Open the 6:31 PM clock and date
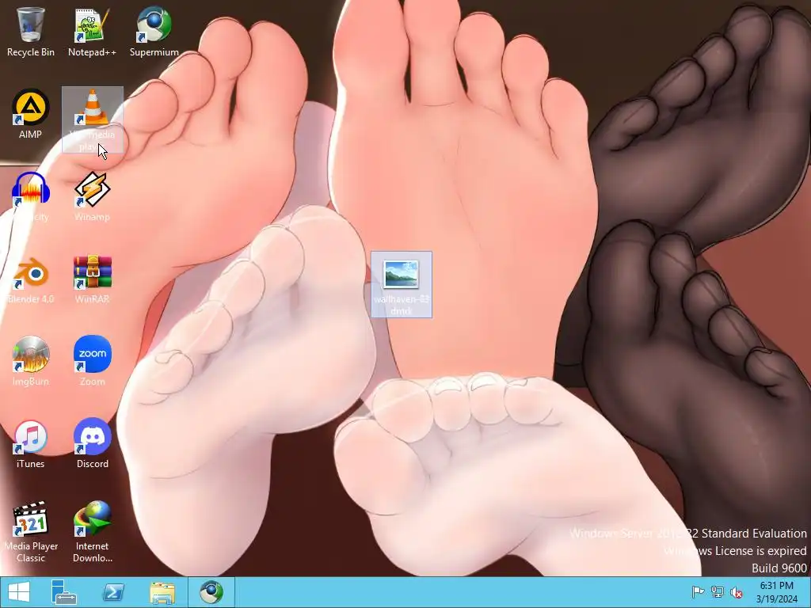Image resolution: width=811 pixels, height=608 pixels. pos(776,592)
